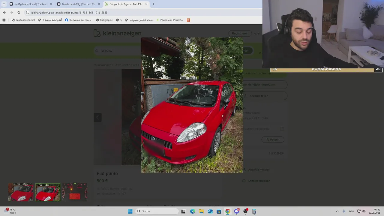384x216 pixels.
Task: Click the kleinanzeigen logo
Action: 117,33
